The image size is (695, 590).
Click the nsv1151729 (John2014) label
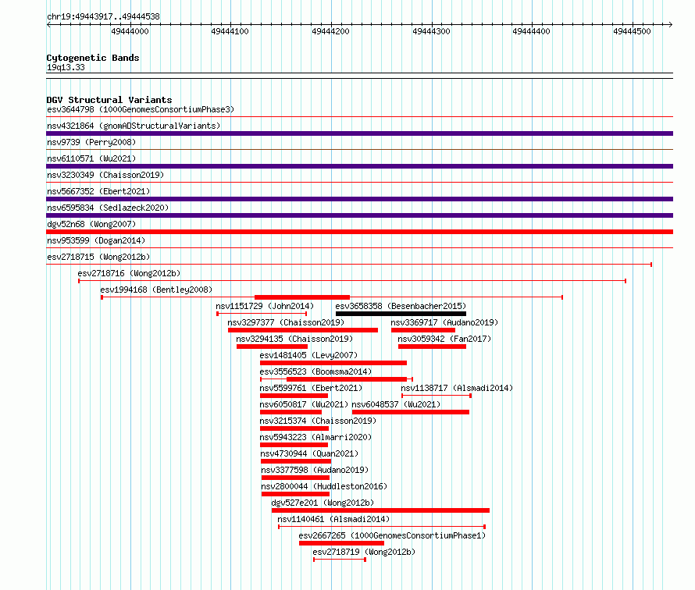click(x=265, y=306)
